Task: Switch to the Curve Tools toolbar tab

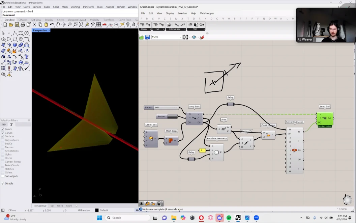Action: click(x=125, y=20)
